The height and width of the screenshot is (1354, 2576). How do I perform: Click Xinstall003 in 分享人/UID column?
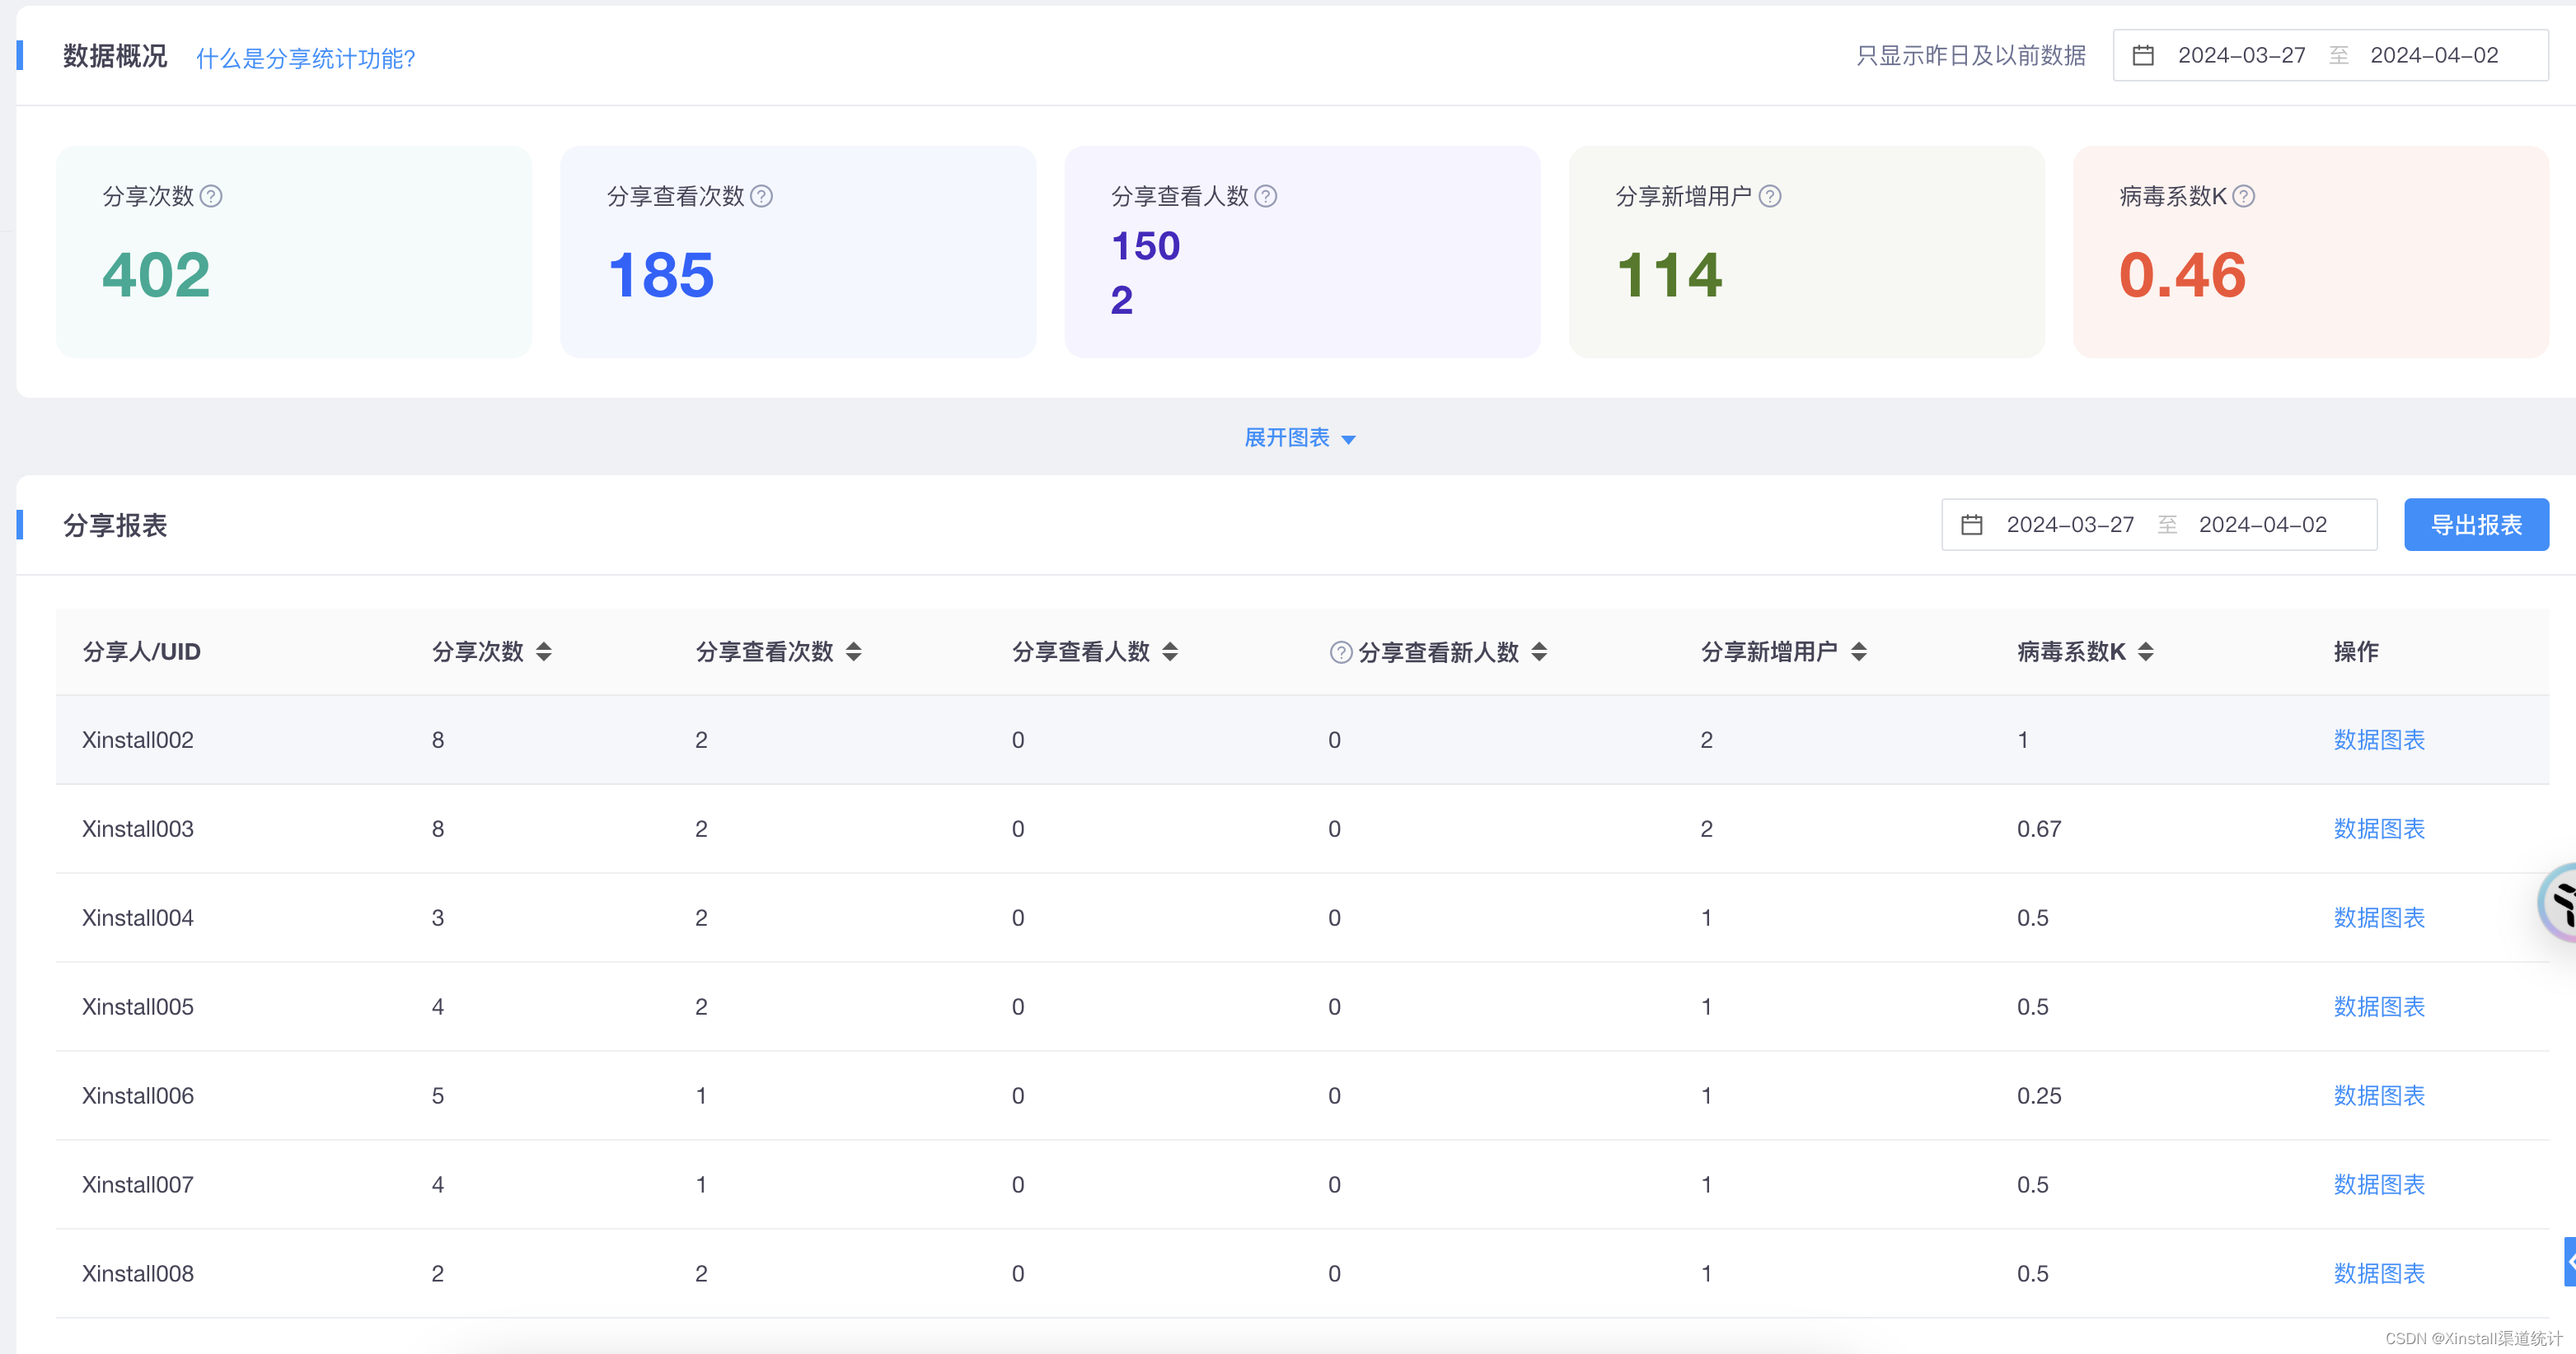[138, 829]
